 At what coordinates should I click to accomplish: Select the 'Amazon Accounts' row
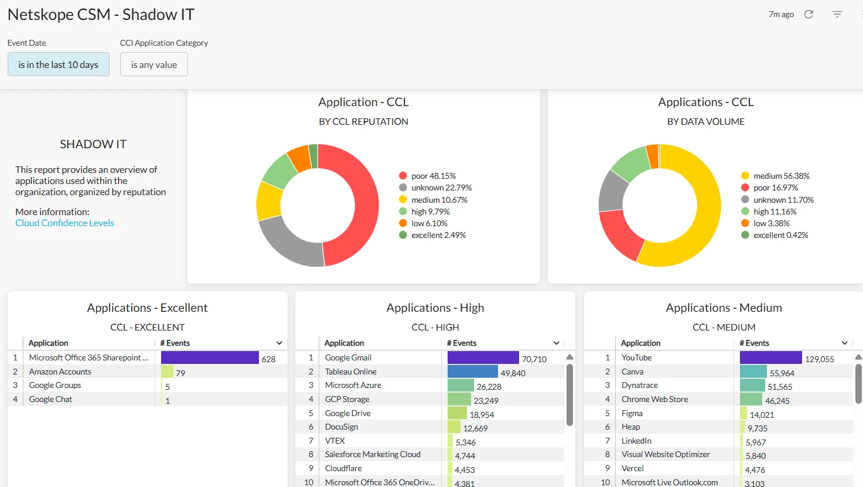(147, 372)
